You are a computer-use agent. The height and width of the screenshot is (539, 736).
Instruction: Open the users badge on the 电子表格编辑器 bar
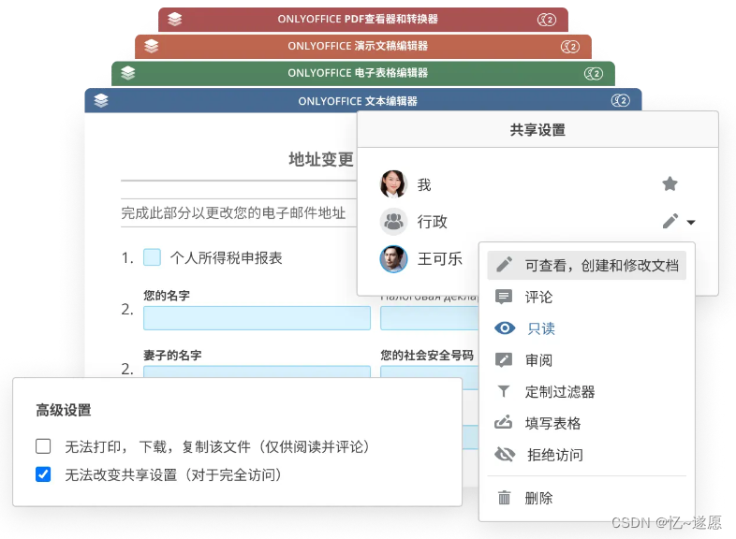click(594, 74)
